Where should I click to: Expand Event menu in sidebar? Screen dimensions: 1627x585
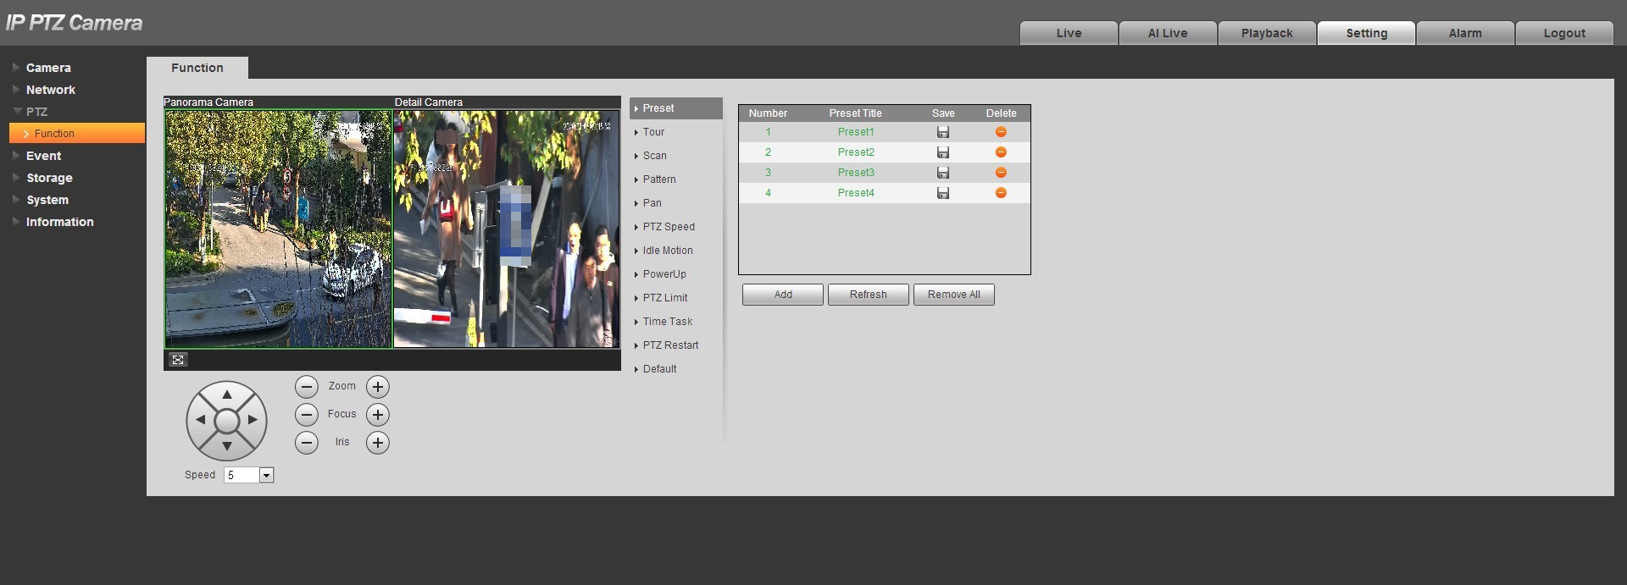43,156
